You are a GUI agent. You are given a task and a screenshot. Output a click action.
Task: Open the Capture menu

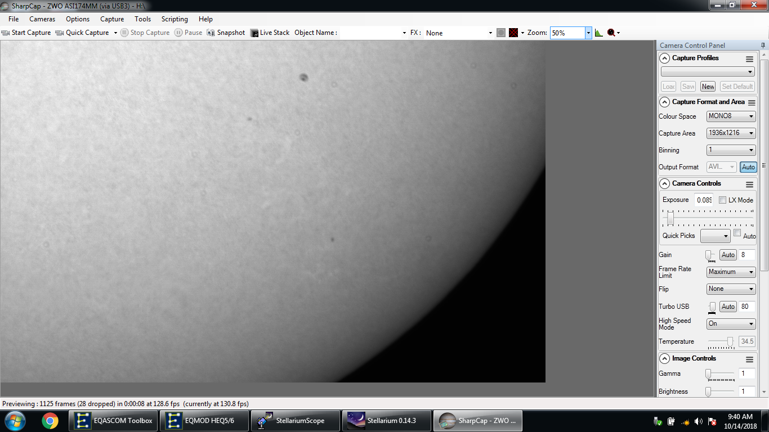112,19
